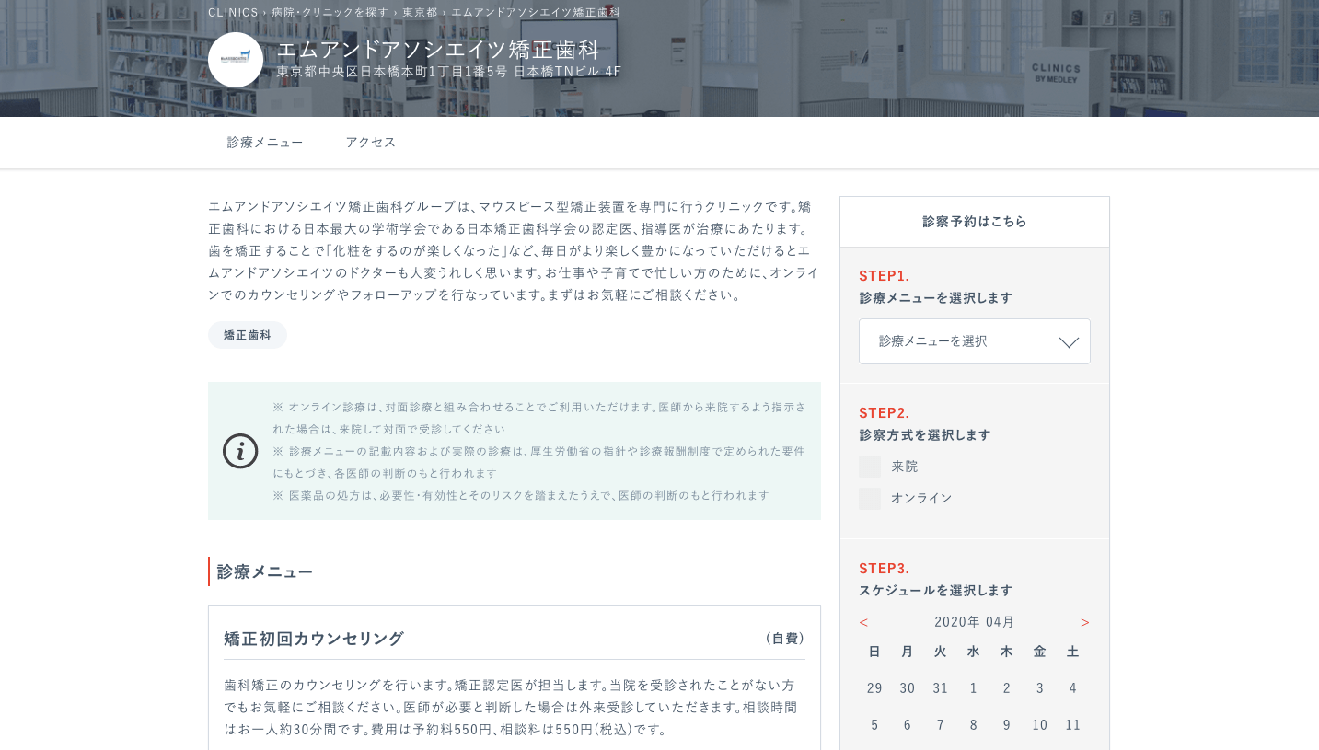Image resolution: width=1319 pixels, height=750 pixels.
Task: Select calendar date 5
Action: [x=874, y=724]
